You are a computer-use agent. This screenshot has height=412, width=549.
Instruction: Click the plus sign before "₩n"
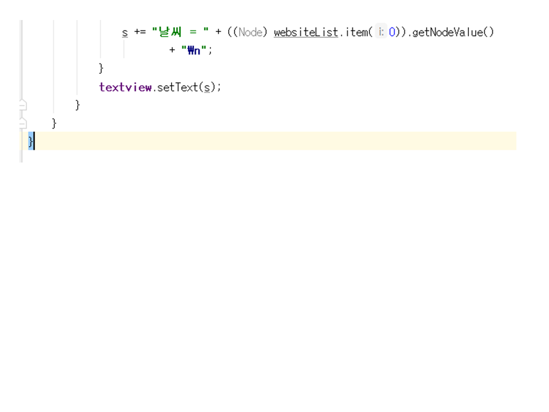point(172,50)
